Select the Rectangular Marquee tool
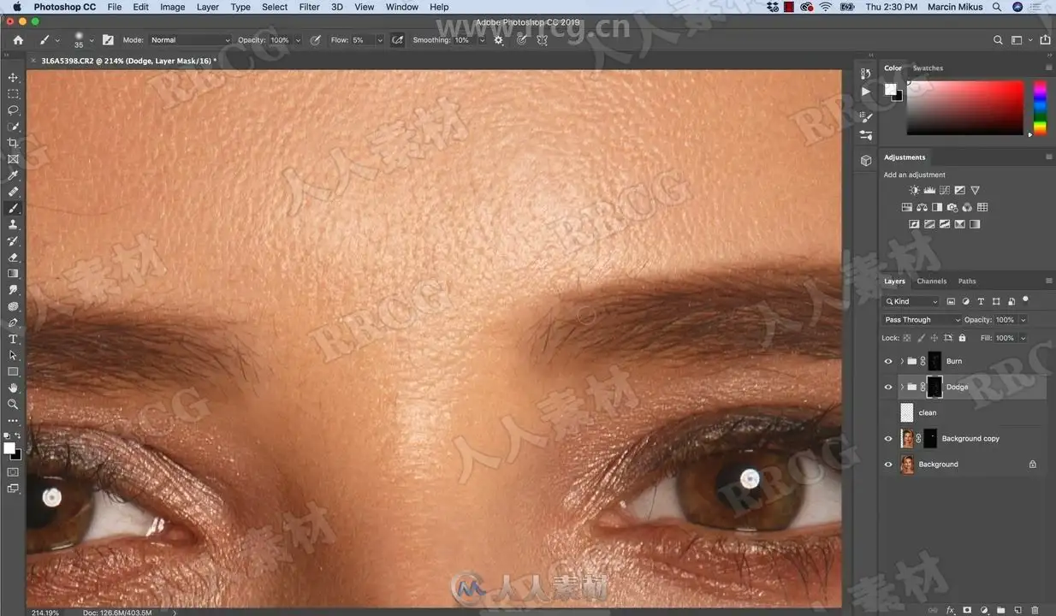1056x616 pixels. click(x=13, y=94)
